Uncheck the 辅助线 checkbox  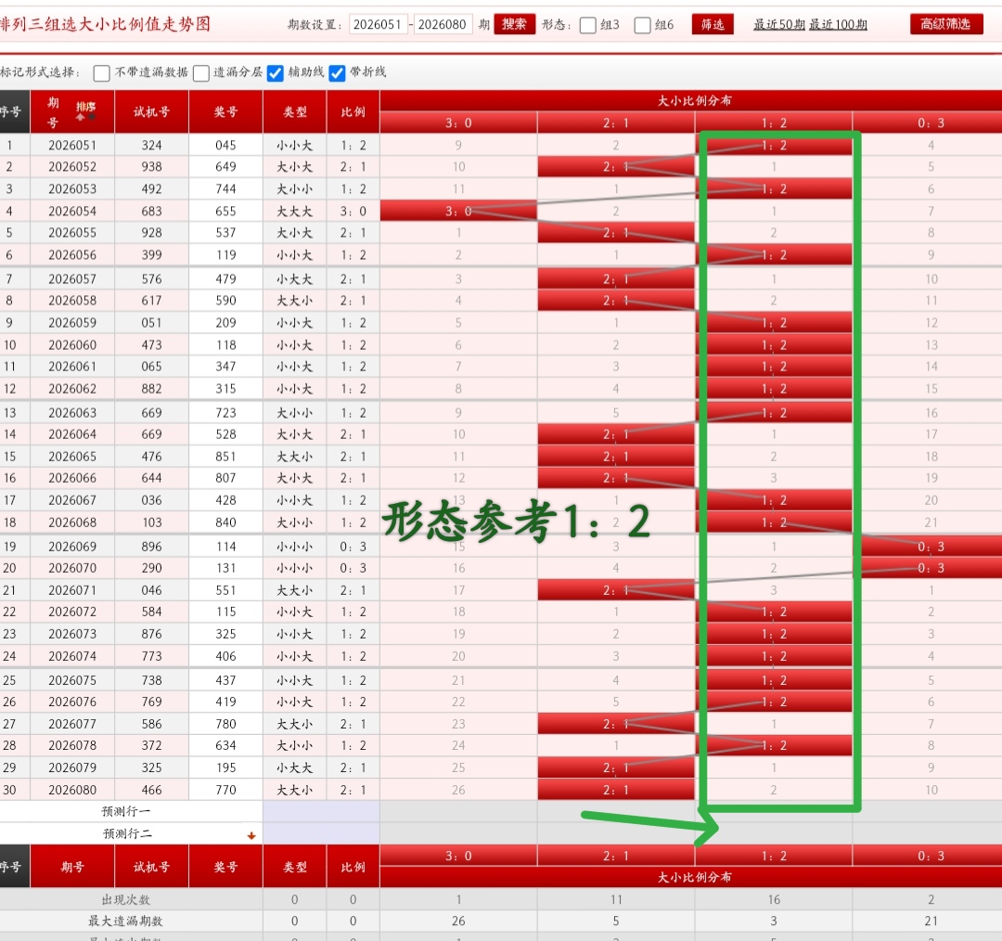[276, 73]
